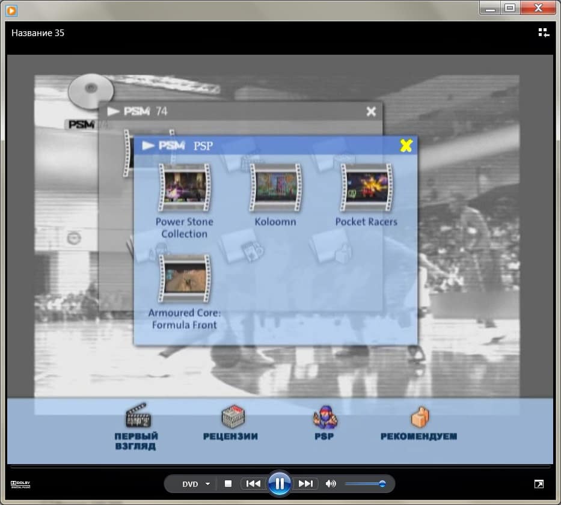Open the PSP ninja character icon

tap(325, 417)
